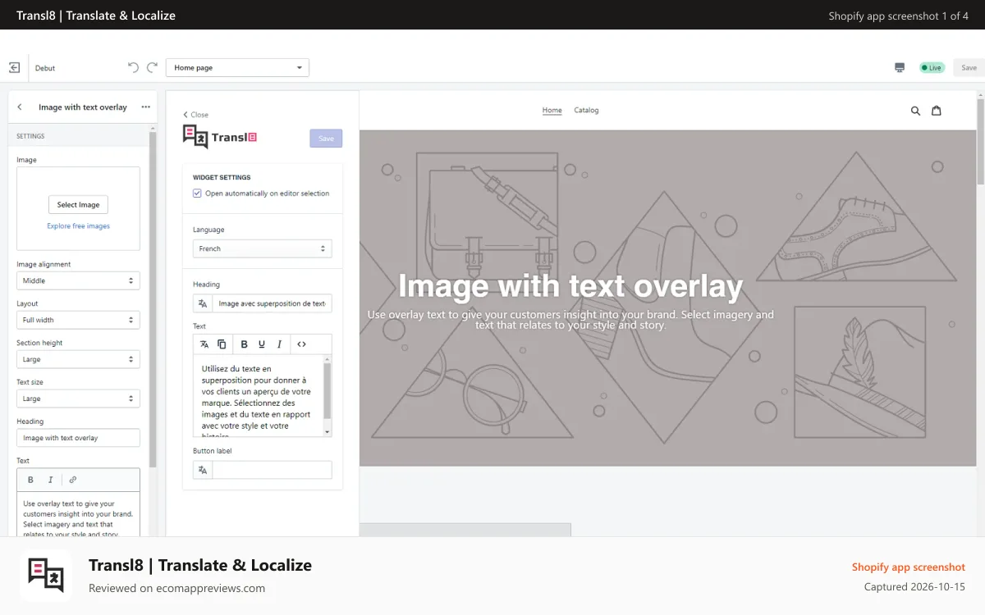Open the storefront Home menu item
This screenshot has height=615, width=985.
[552, 110]
